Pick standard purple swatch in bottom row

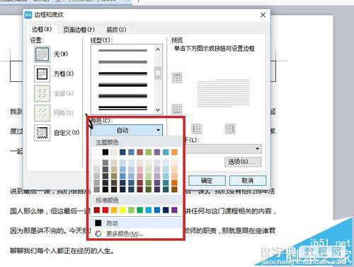(x=174, y=210)
